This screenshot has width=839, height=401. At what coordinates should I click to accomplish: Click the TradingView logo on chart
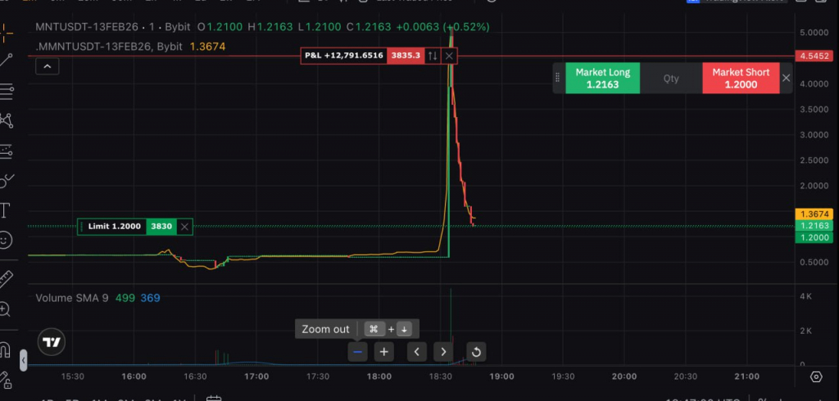[x=52, y=342]
